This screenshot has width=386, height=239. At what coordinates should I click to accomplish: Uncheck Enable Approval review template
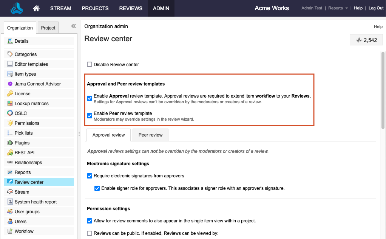[90, 98]
